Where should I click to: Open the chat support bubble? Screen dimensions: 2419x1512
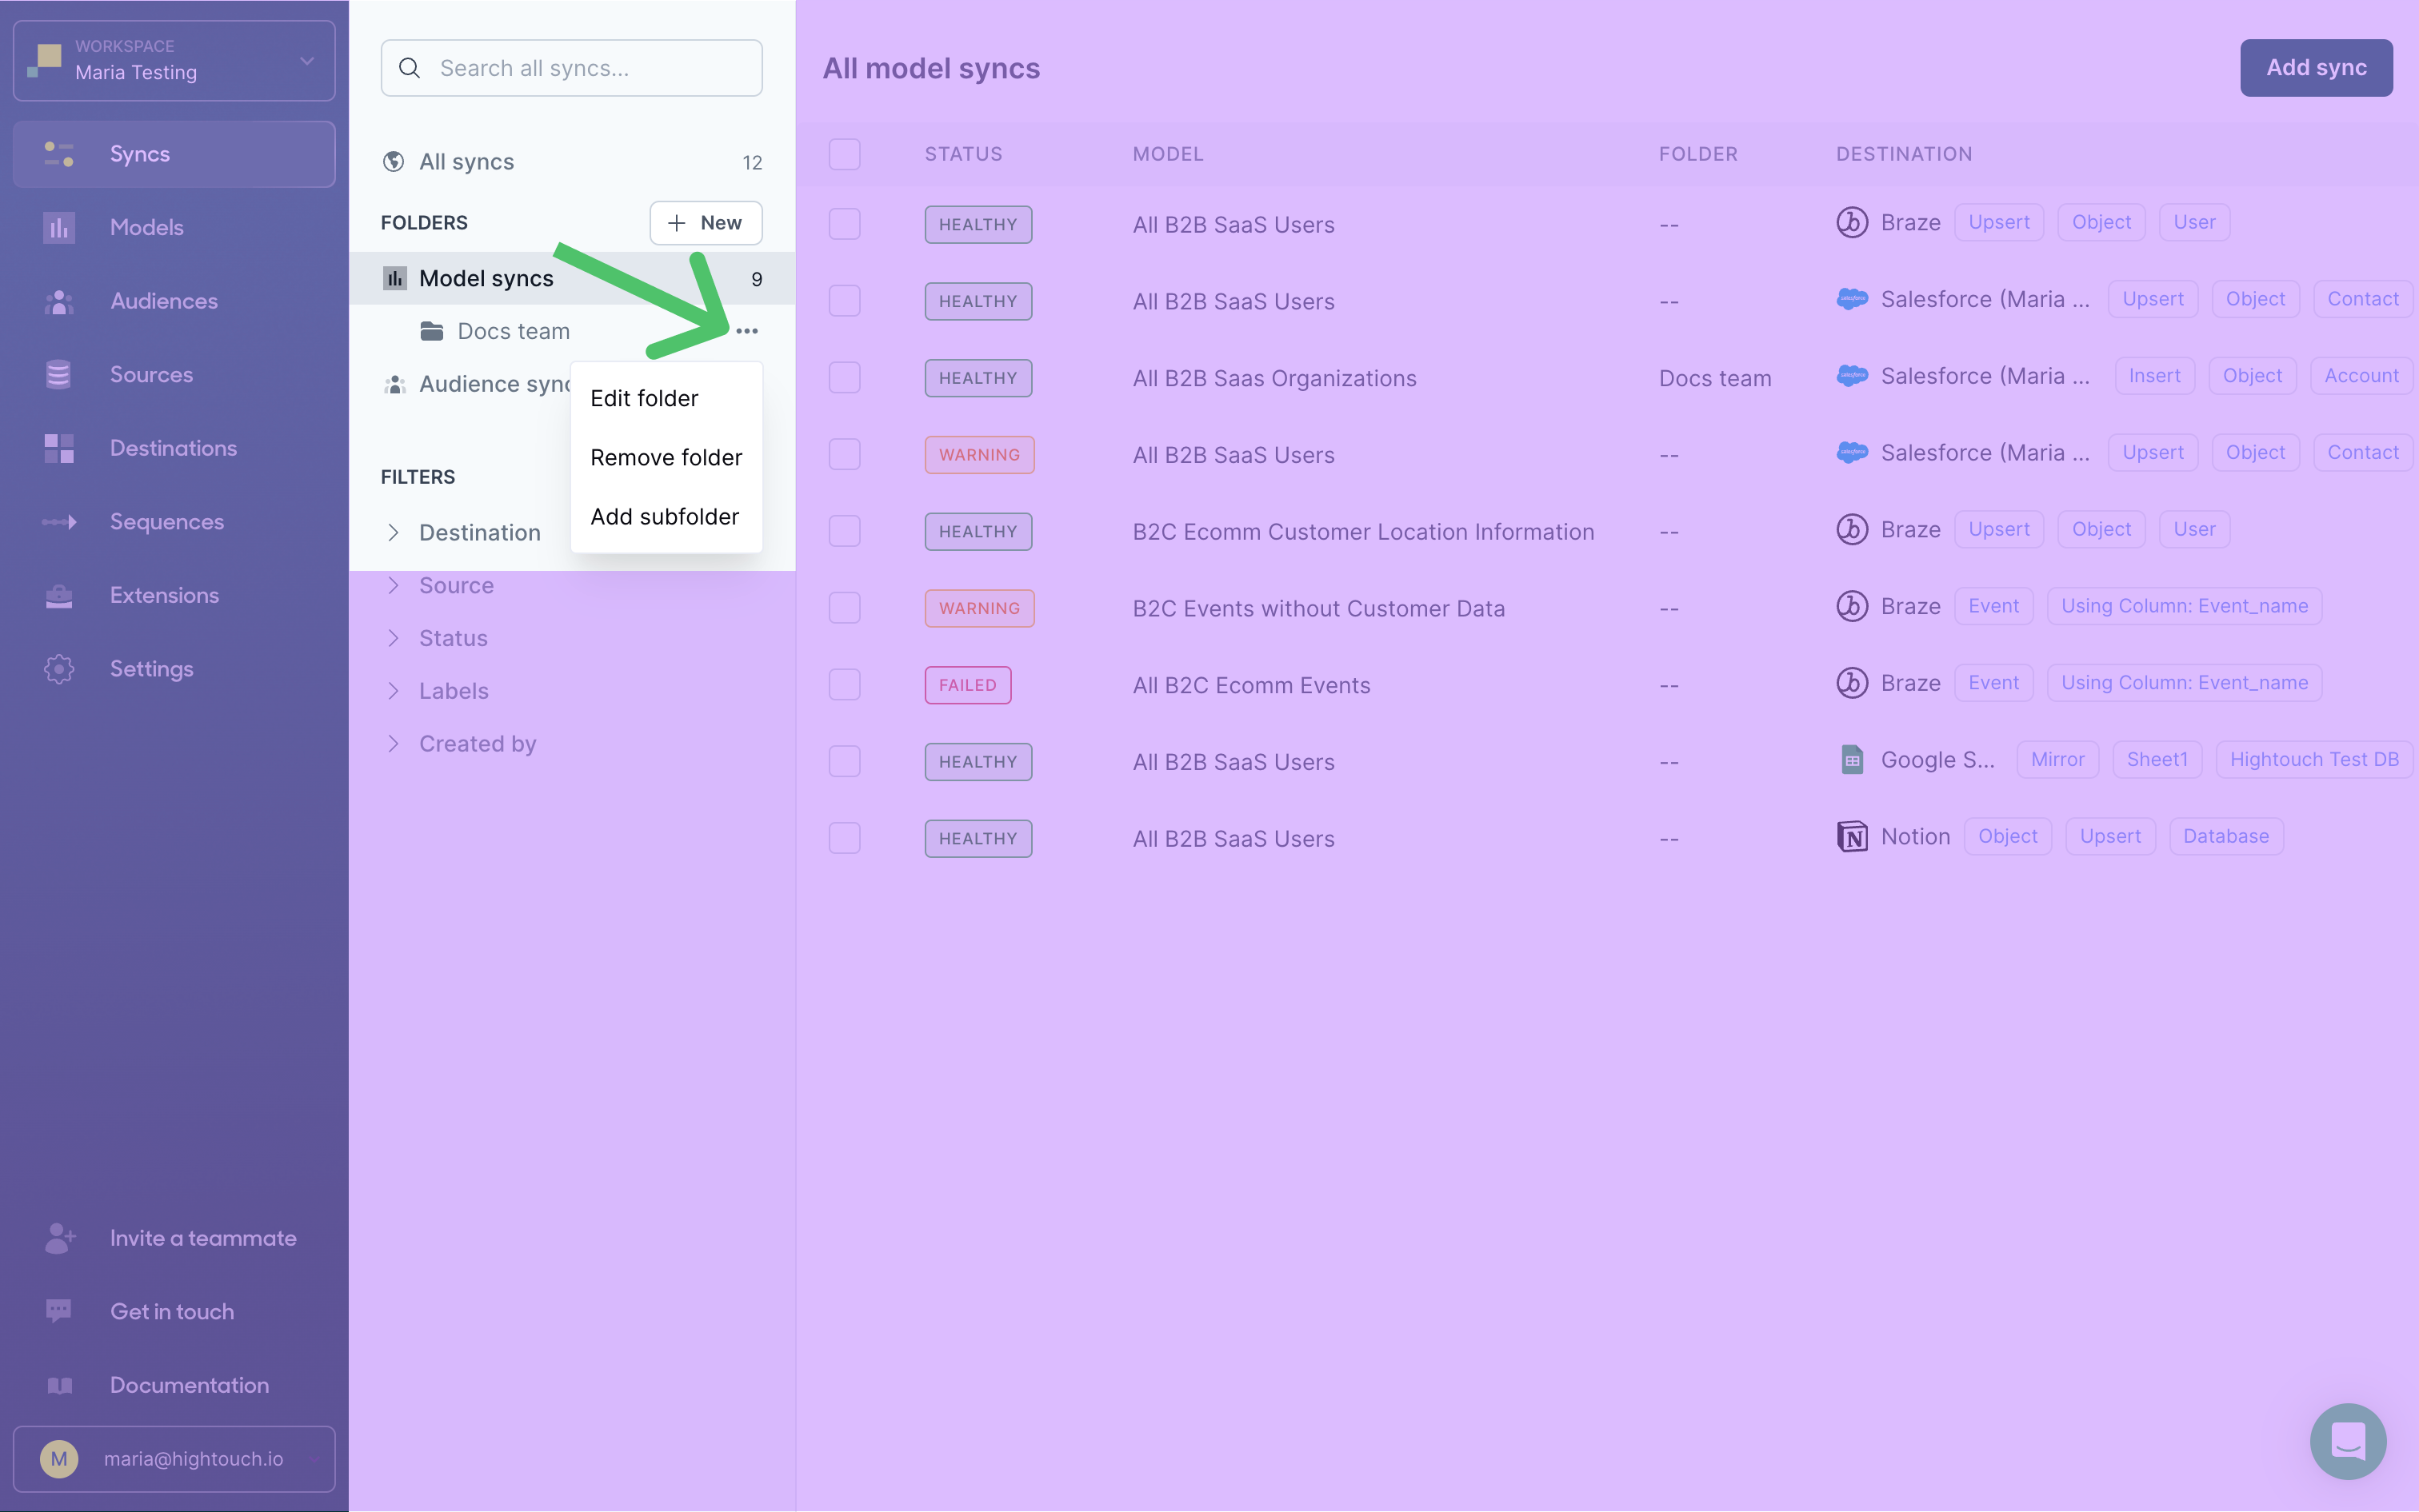pyautogui.click(x=2348, y=1441)
